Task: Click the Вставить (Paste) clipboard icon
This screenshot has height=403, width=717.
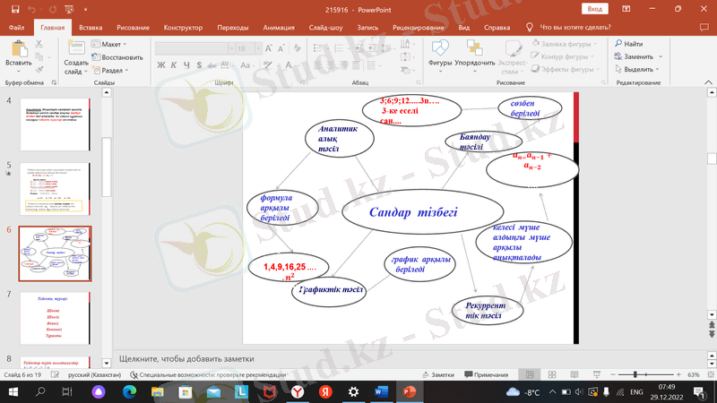Action: [x=18, y=51]
